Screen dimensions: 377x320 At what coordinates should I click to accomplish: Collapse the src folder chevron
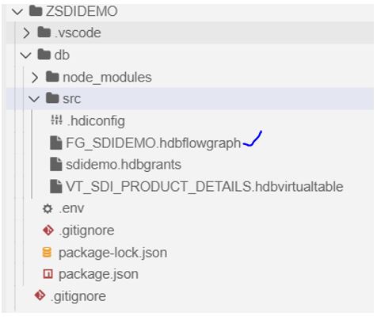[x=34, y=99]
